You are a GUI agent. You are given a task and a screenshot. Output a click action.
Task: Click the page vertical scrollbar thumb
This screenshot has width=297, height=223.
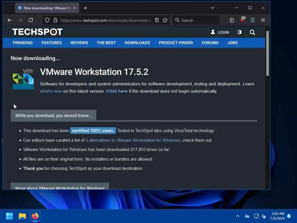tap(267, 53)
